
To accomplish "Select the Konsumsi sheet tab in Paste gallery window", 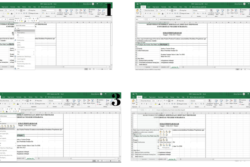I will (x=152, y=159).
